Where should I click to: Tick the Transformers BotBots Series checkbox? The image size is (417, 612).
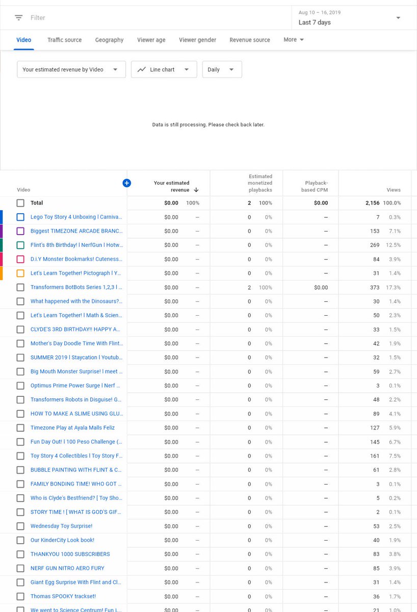20,287
